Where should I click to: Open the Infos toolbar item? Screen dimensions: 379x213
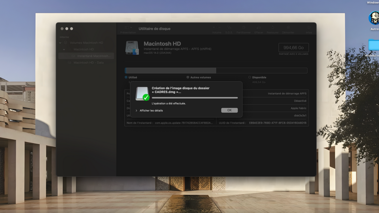(x=309, y=30)
